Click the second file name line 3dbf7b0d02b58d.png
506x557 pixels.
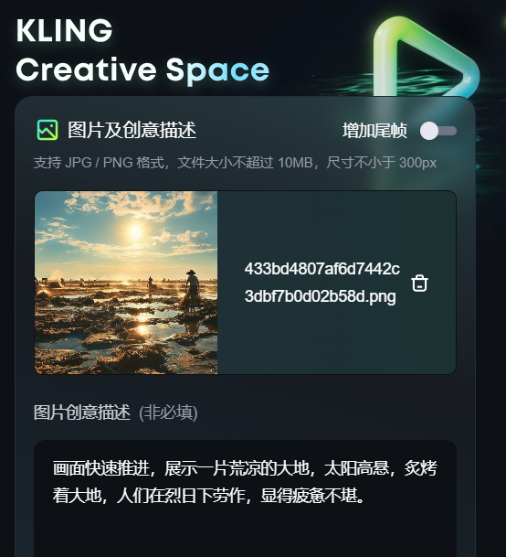click(320, 296)
